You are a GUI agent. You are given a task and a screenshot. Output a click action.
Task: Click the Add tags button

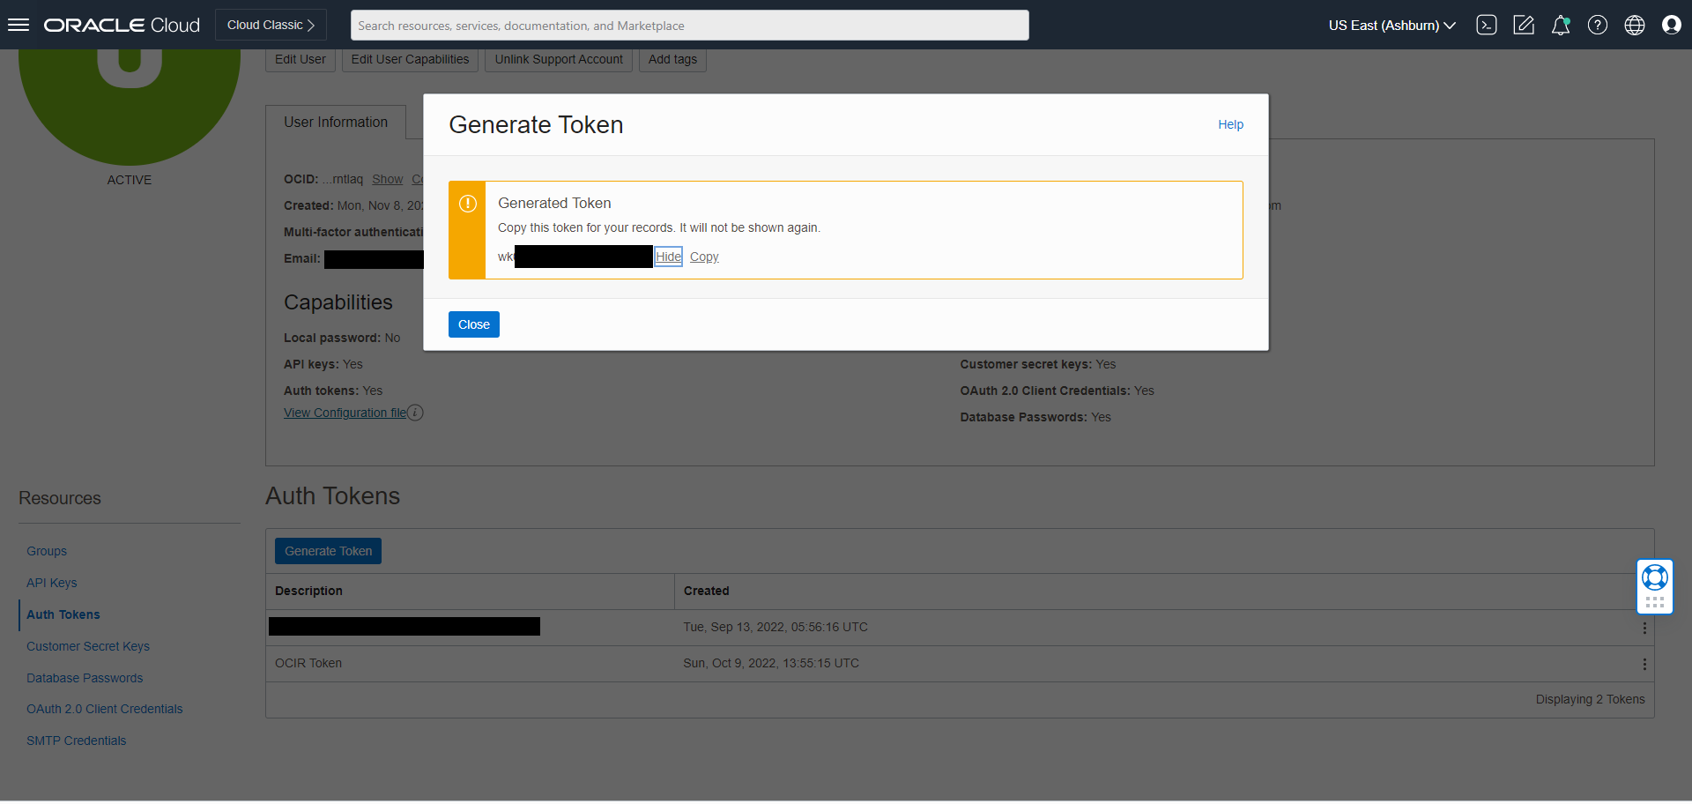(672, 59)
